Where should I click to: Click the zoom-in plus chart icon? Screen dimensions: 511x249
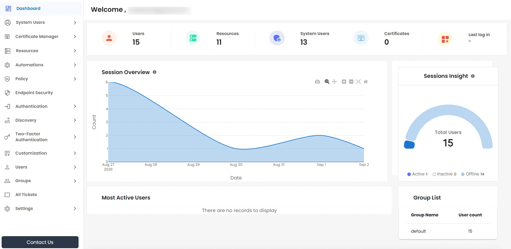coord(344,82)
